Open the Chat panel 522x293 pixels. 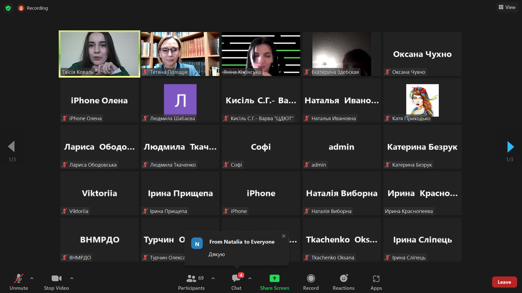(x=236, y=282)
